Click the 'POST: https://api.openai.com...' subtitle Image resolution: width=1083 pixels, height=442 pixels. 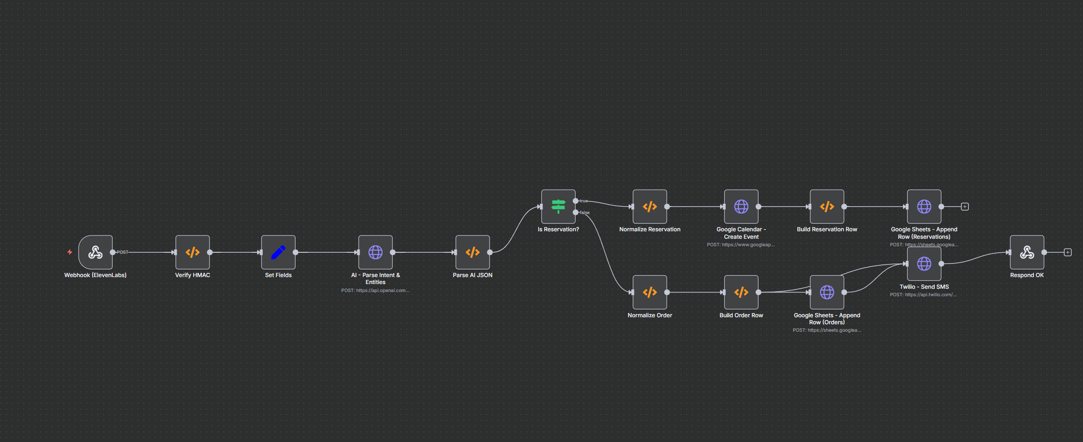(375, 291)
